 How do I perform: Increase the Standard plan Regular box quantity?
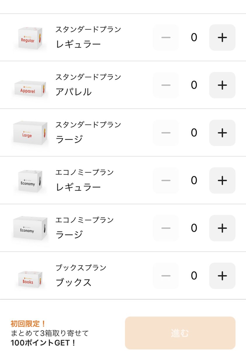coord(222,37)
